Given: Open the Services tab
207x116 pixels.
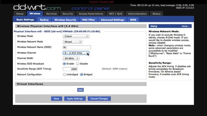Looking at the screenshot, I should pyautogui.click(x=51, y=14).
